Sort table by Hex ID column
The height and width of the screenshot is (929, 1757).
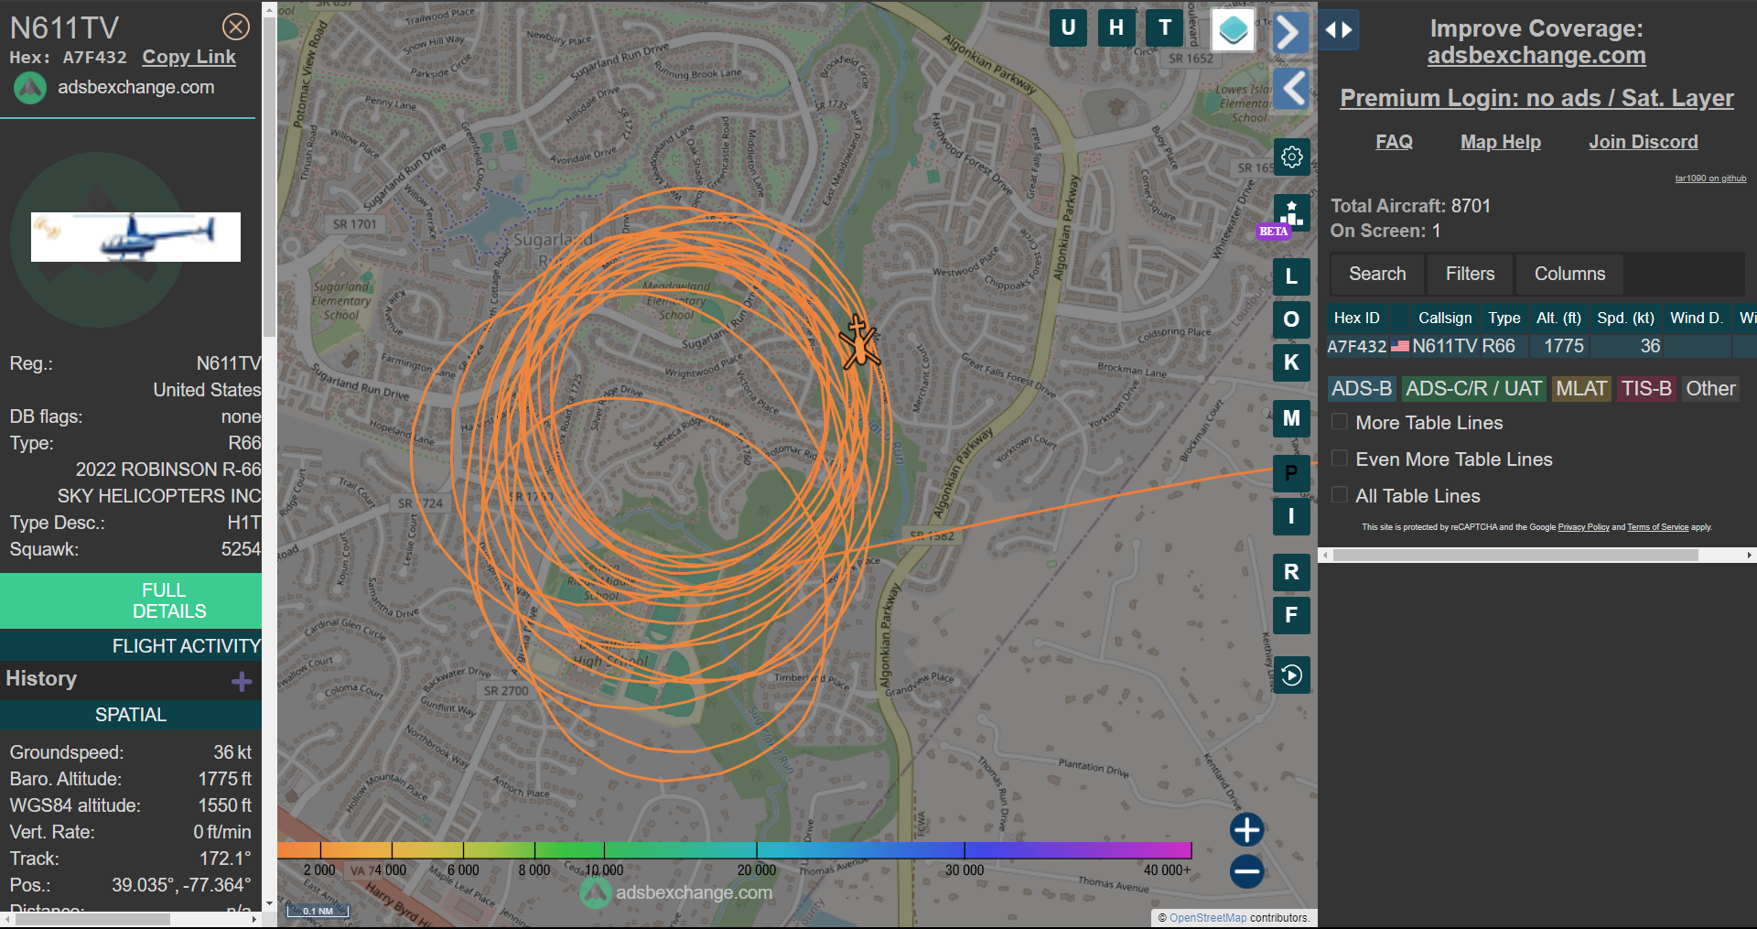[1356, 318]
